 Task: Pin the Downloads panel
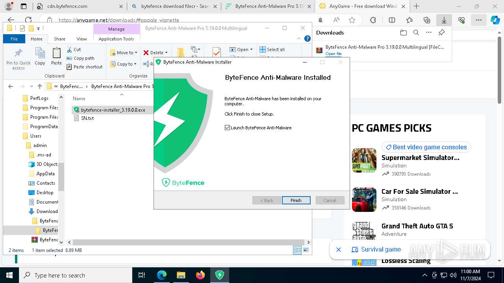pos(442,33)
